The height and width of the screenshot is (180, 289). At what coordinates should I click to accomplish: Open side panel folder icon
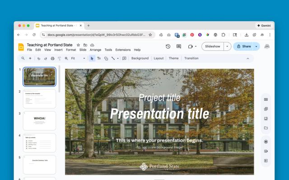pyautogui.click(x=266, y=128)
